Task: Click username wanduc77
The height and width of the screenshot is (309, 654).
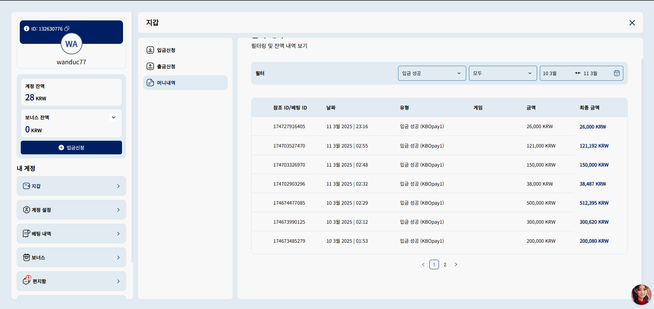Action: (71, 62)
